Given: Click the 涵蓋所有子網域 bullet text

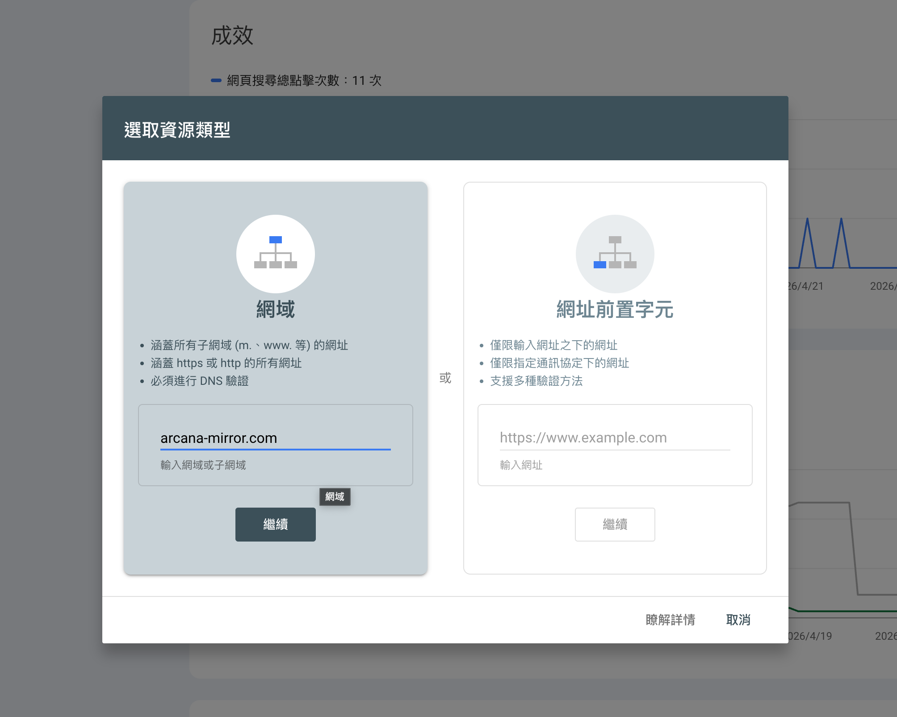Looking at the screenshot, I should click(x=249, y=345).
